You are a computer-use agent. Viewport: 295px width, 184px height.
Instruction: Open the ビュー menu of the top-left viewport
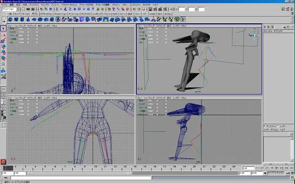pos(10,26)
